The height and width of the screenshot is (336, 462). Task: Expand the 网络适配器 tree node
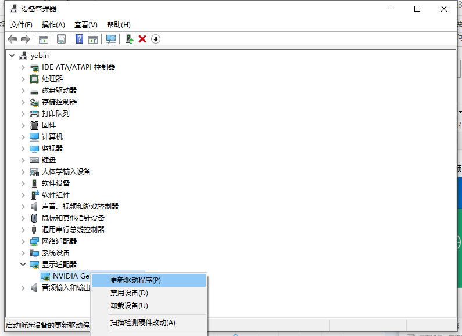[x=23, y=241]
